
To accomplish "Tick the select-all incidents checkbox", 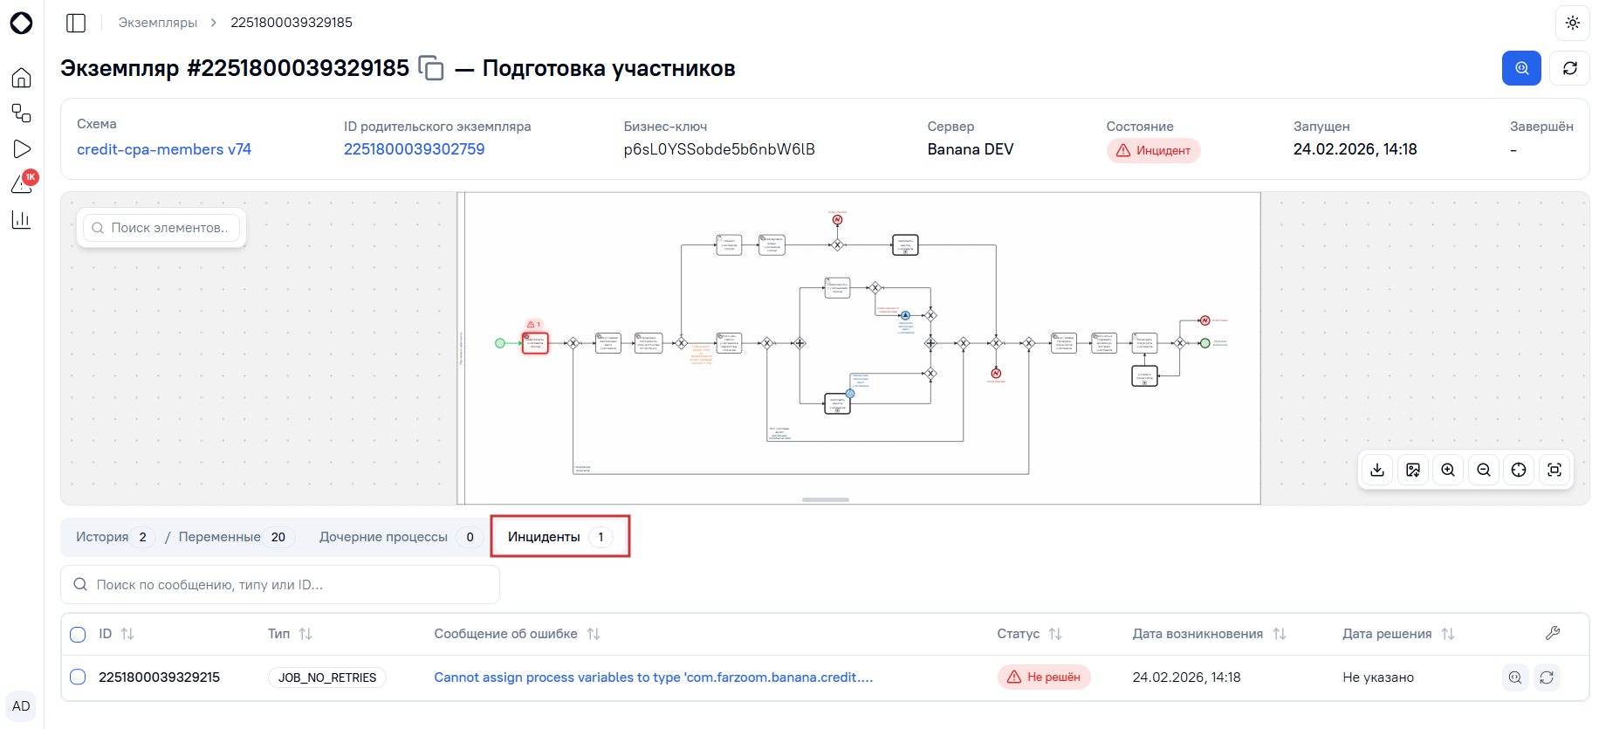I will pyautogui.click(x=78, y=635).
